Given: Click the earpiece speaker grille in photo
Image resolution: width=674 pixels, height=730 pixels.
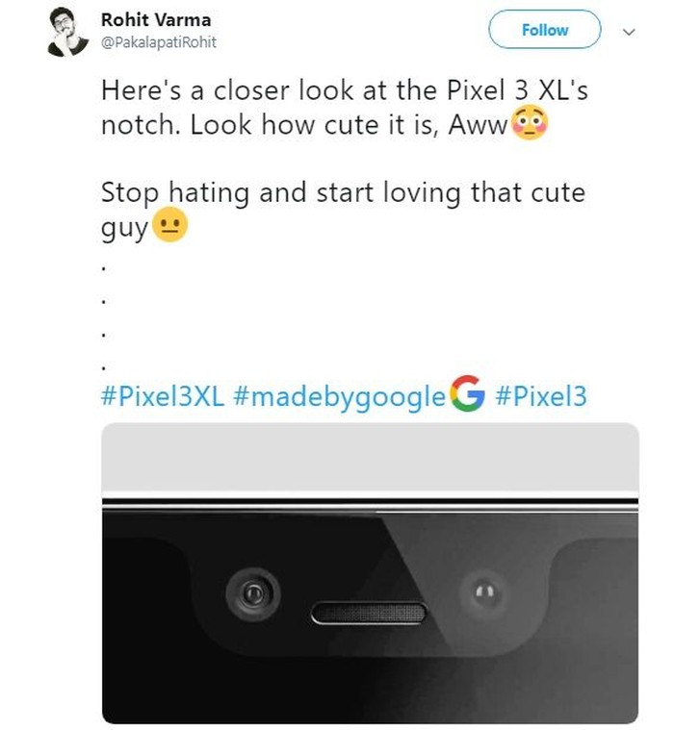Looking at the screenshot, I should (369, 612).
